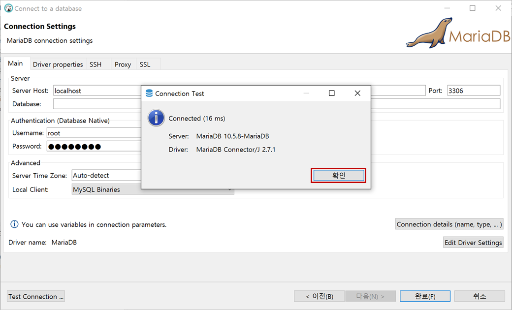Click the blue info icon in Connection Test
The image size is (512, 310).
[156, 118]
